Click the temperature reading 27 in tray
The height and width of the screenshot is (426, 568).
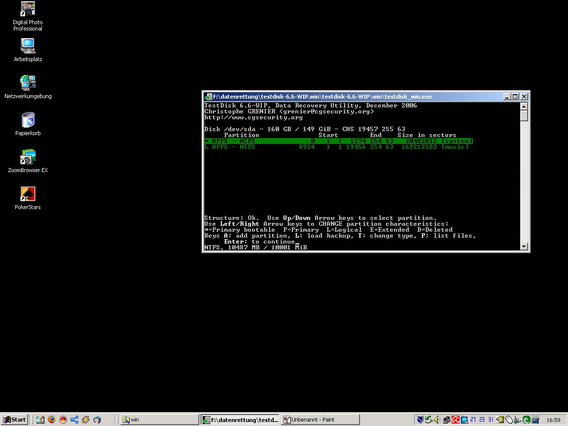click(x=473, y=420)
